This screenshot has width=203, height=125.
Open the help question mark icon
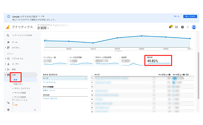coord(182,27)
